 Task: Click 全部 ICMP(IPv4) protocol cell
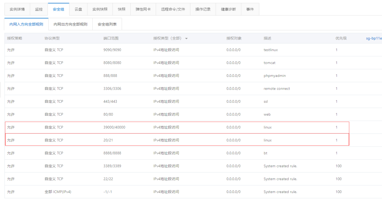58,192
